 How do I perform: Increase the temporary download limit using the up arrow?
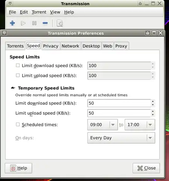pos(153,102)
